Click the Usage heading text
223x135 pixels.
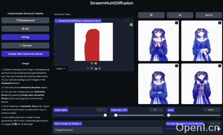(25, 63)
